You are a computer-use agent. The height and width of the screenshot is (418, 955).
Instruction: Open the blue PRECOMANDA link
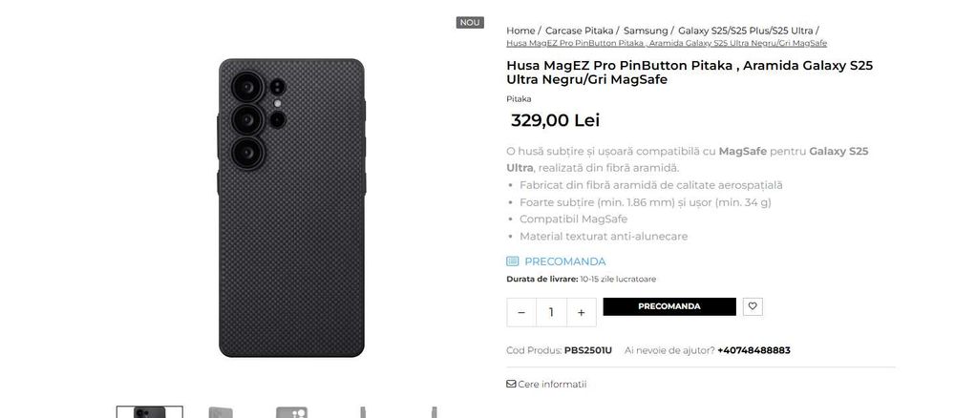pyautogui.click(x=565, y=261)
